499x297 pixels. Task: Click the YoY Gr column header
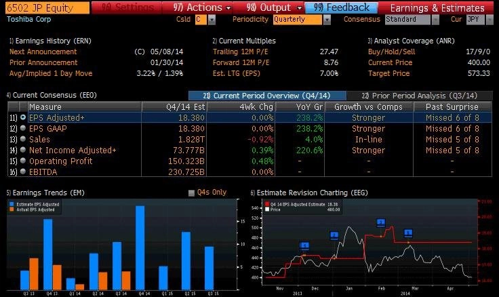point(300,107)
